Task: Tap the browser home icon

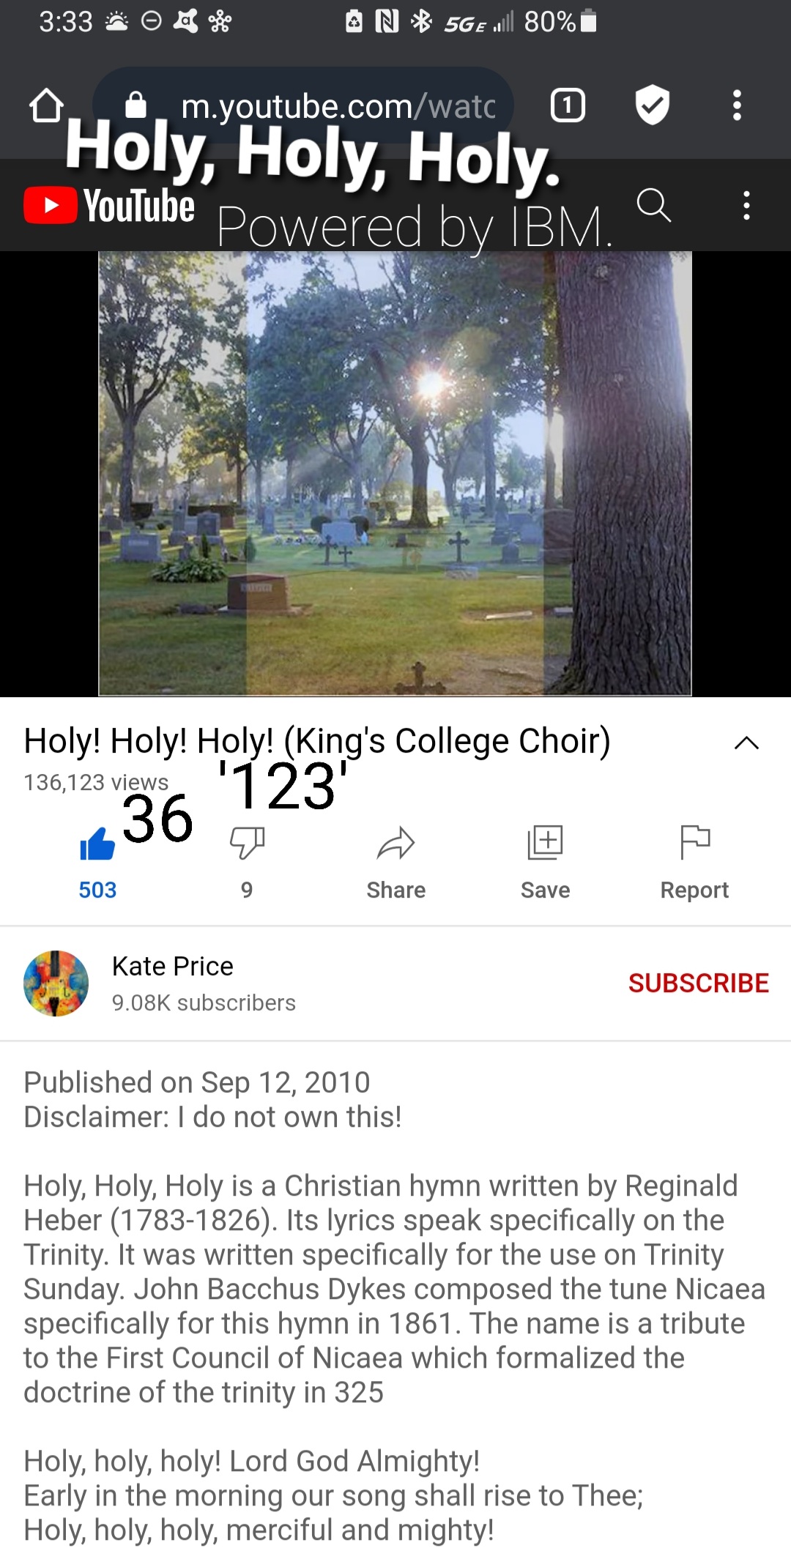Action: [x=46, y=105]
